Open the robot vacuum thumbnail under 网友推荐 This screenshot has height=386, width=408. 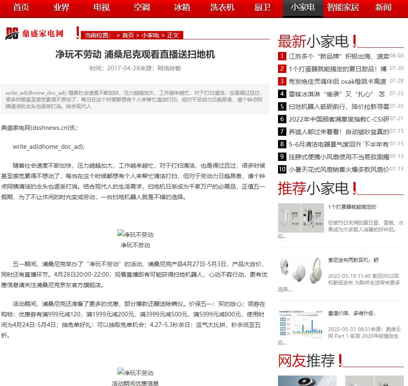coord(307,381)
